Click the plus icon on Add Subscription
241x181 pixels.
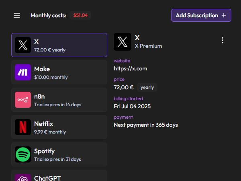pos(224,15)
